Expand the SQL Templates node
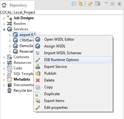 pyautogui.click(x=4, y=74)
